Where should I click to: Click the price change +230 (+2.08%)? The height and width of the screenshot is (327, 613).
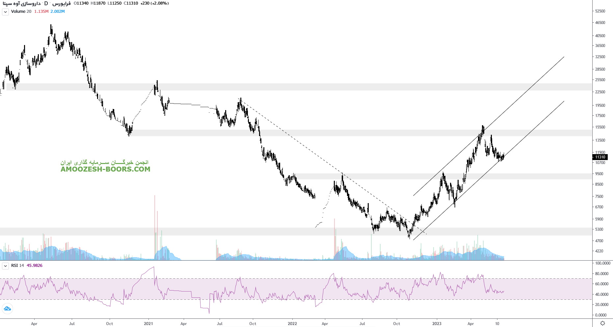pyautogui.click(x=154, y=3)
